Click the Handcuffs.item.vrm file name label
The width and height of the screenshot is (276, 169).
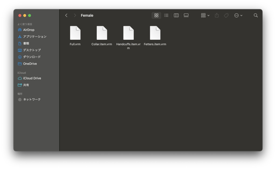pos(128,46)
